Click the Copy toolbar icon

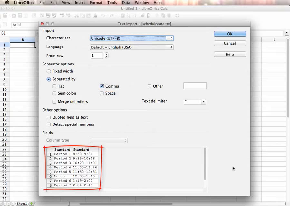pos(82,16)
